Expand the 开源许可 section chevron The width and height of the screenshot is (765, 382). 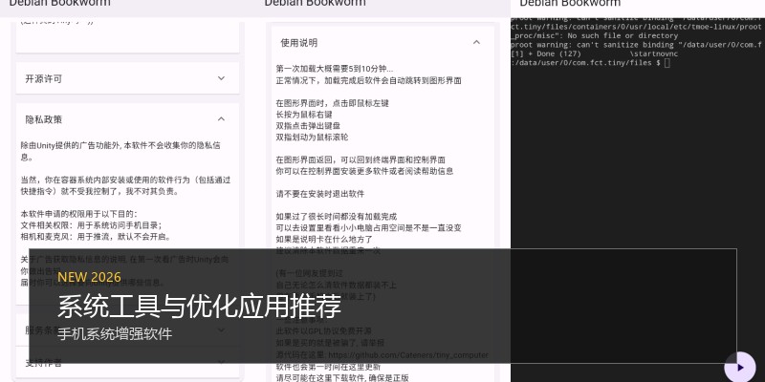[221, 78]
